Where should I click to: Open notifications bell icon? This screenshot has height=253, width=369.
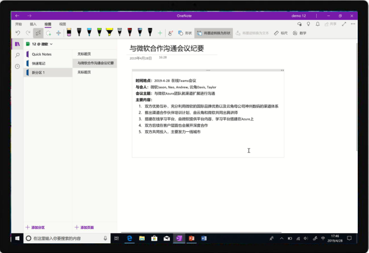pyautogui.click(x=317, y=24)
